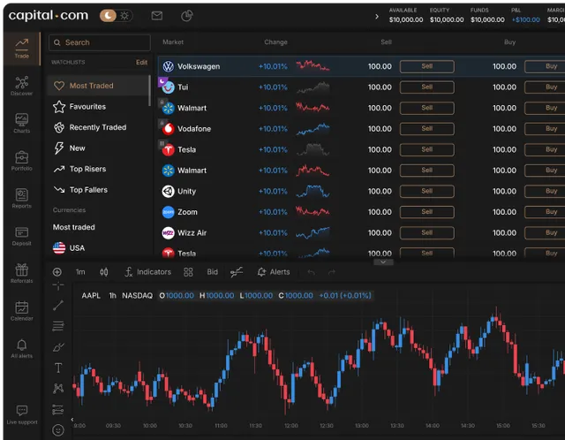This screenshot has height=440, width=565.
Task: Select the crosshair cursor tool
Action: click(58, 286)
